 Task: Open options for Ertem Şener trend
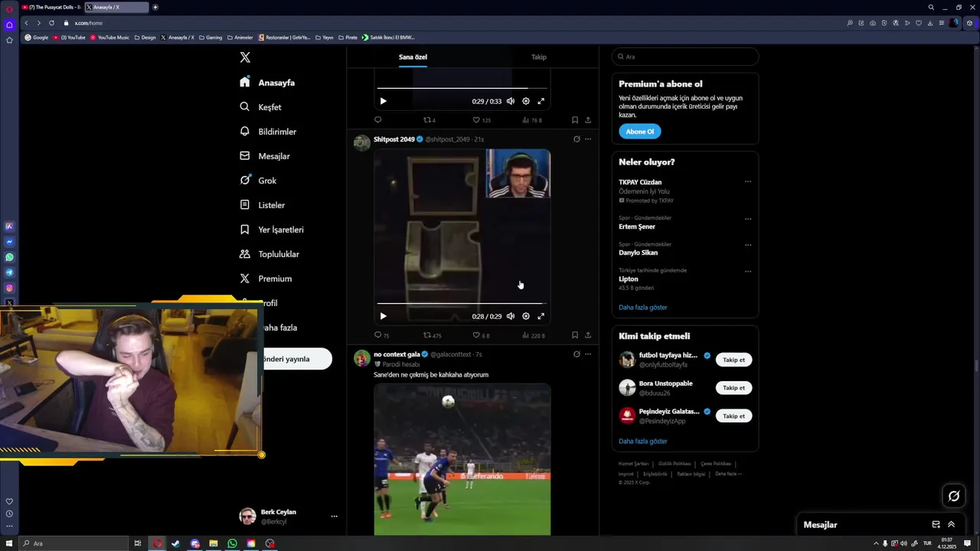(748, 219)
